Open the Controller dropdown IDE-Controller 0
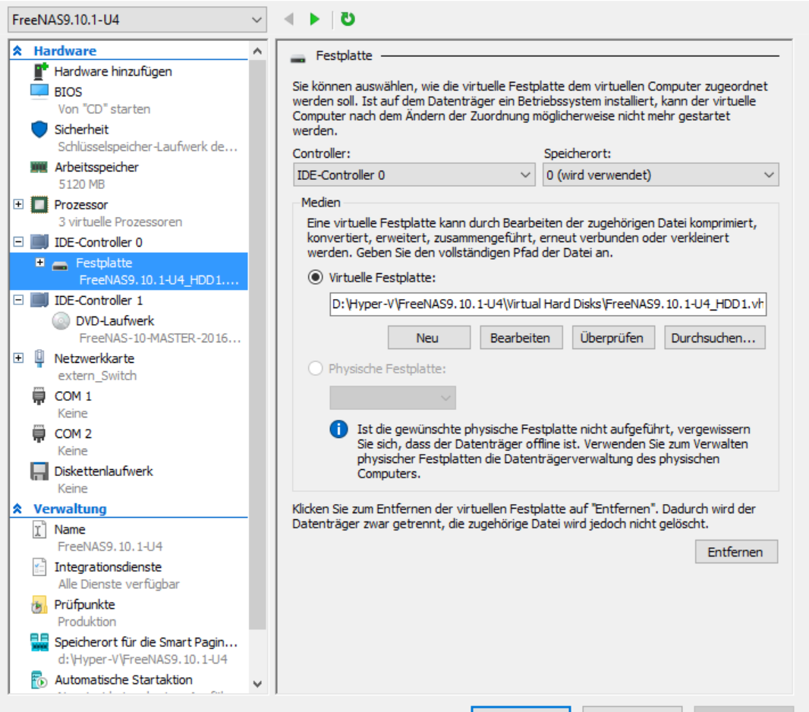This screenshot has height=712, width=809. click(414, 175)
